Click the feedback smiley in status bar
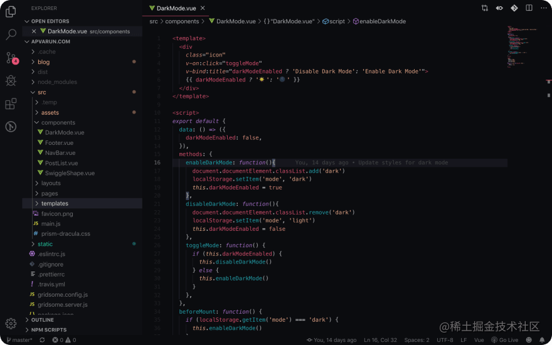Screen dimensions: 552x345 point(528,340)
